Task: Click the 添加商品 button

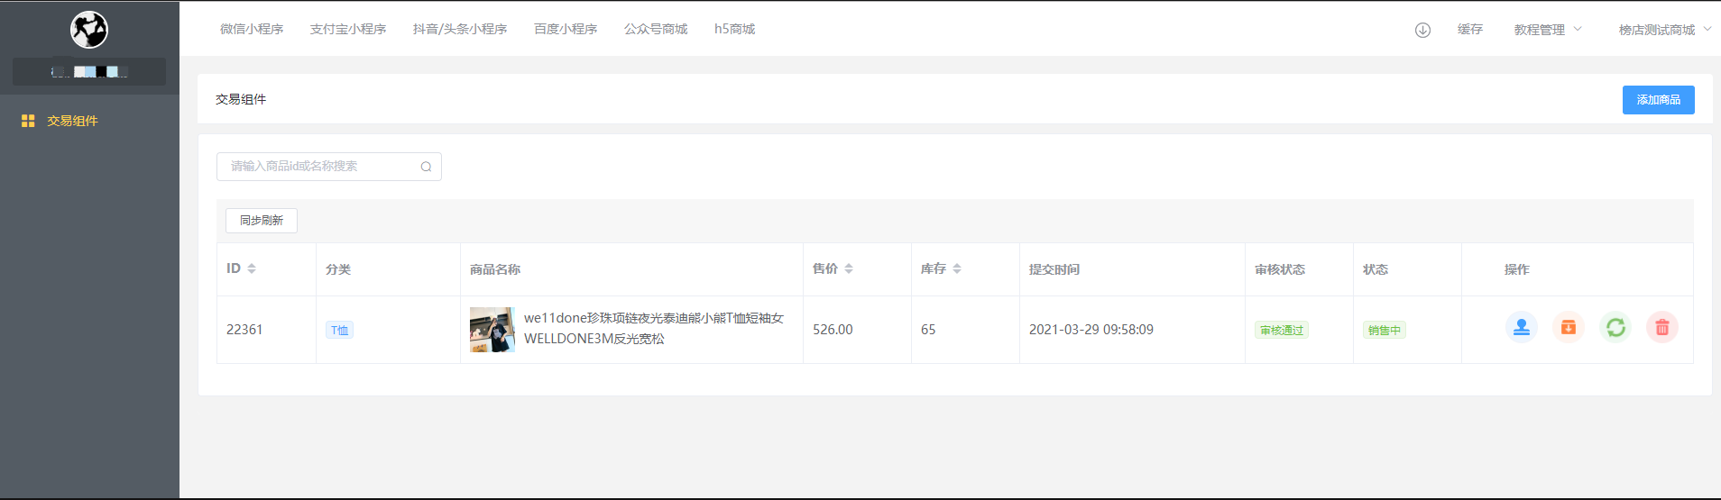Action: click(x=1658, y=100)
